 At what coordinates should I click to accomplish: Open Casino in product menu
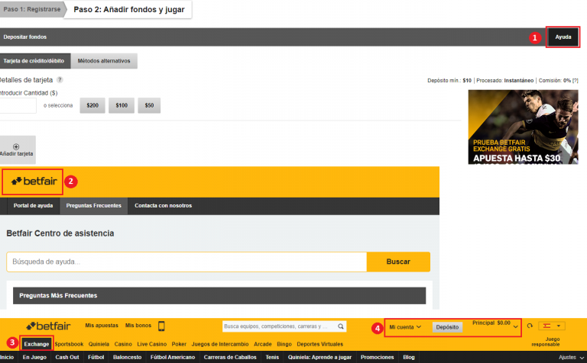click(x=123, y=345)
